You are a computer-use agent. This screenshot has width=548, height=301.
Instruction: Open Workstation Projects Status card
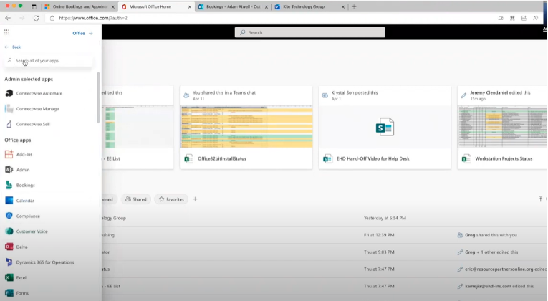click(x=502, y=128)
